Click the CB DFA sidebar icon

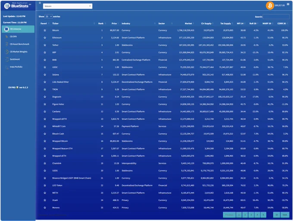tap(7, 37)
